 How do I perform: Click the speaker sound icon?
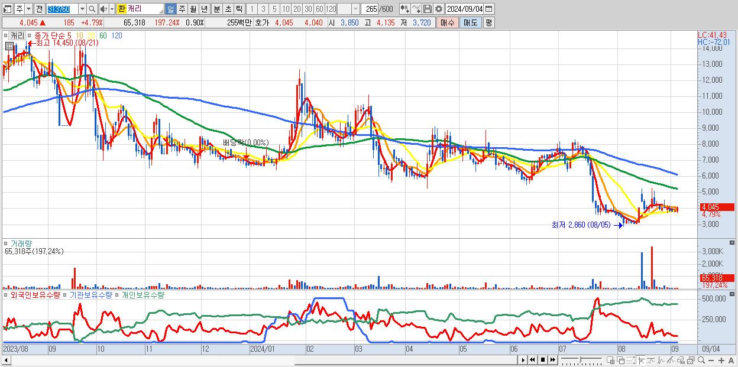coord(103,9)
